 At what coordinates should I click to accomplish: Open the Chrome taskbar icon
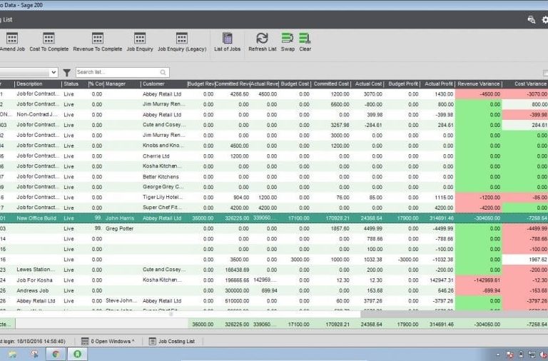[x=55, y=354]
